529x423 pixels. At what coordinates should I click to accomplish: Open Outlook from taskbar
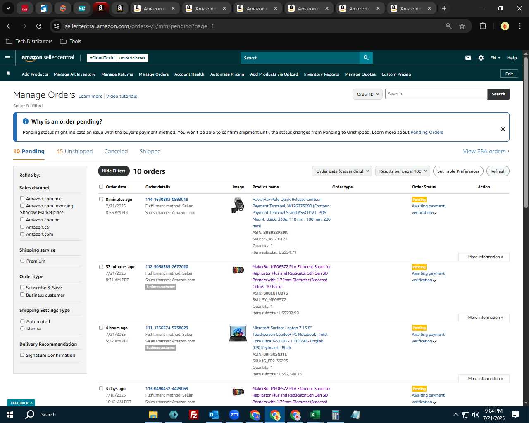point(214,415)
